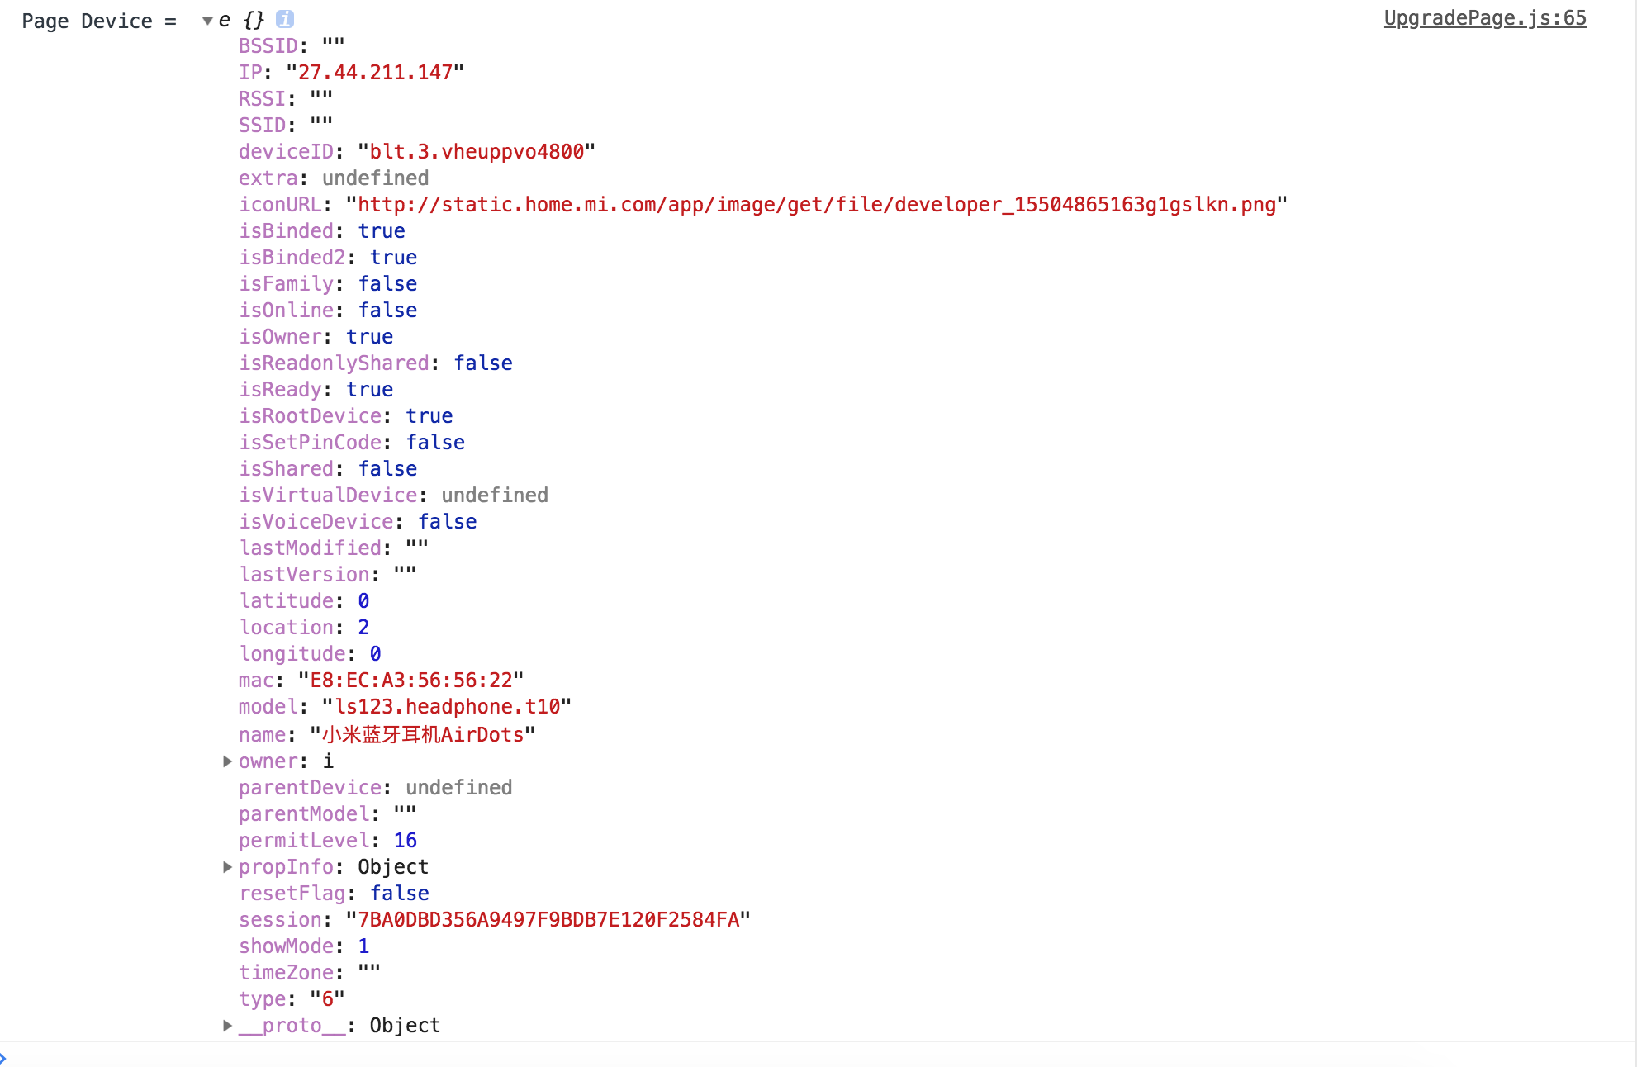Click the name value 小米蓝牙耳机AirDots
The width and height of the screenshot is (1637, 1067).
tap(420, 734)
